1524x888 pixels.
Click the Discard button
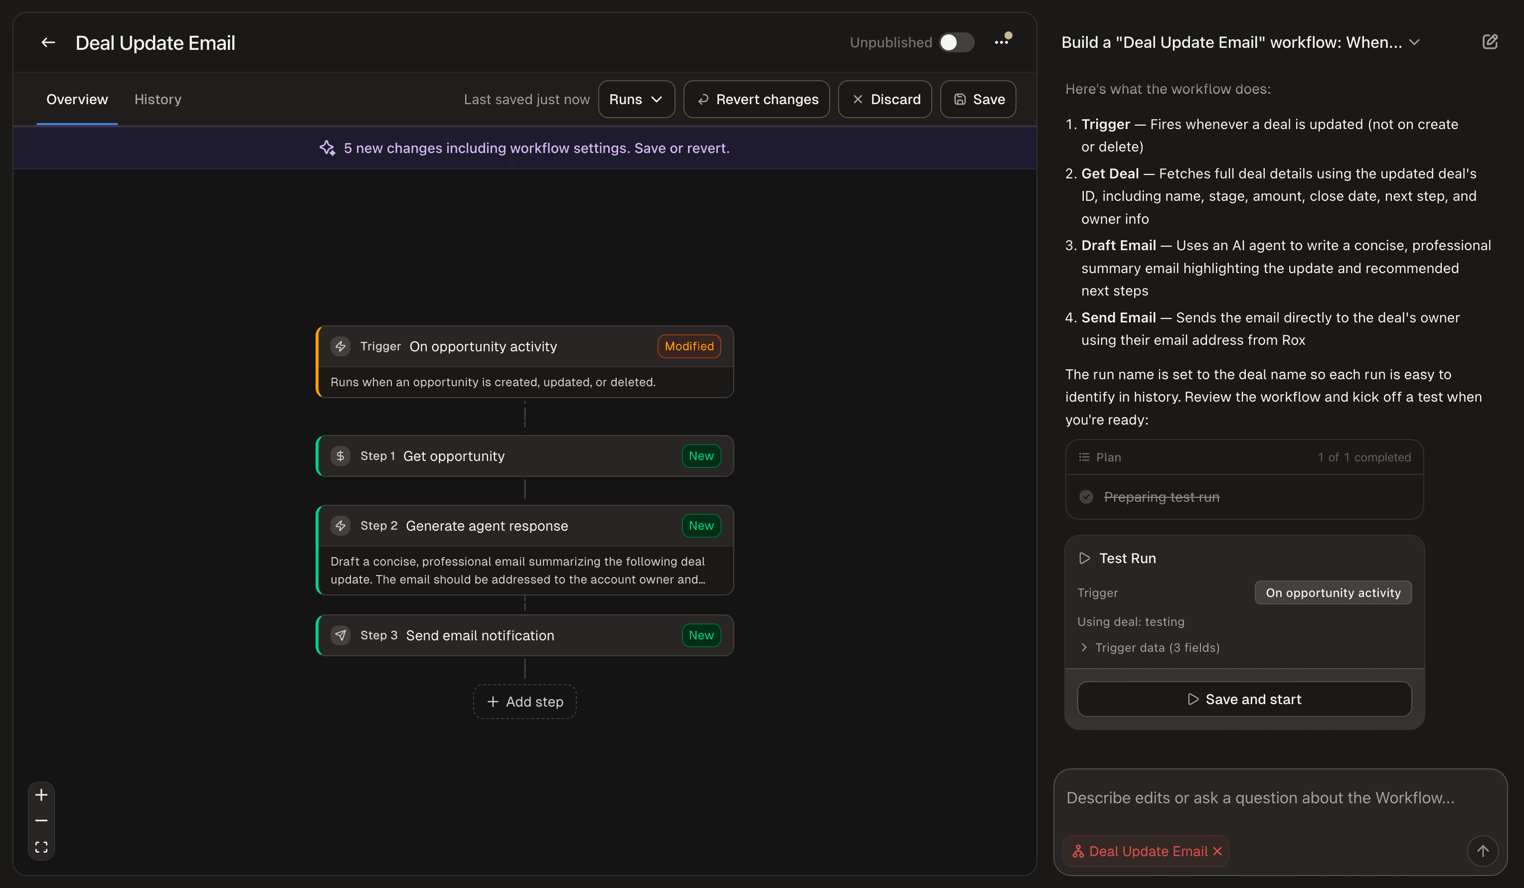pyautogui.click(x=885, y=99)
